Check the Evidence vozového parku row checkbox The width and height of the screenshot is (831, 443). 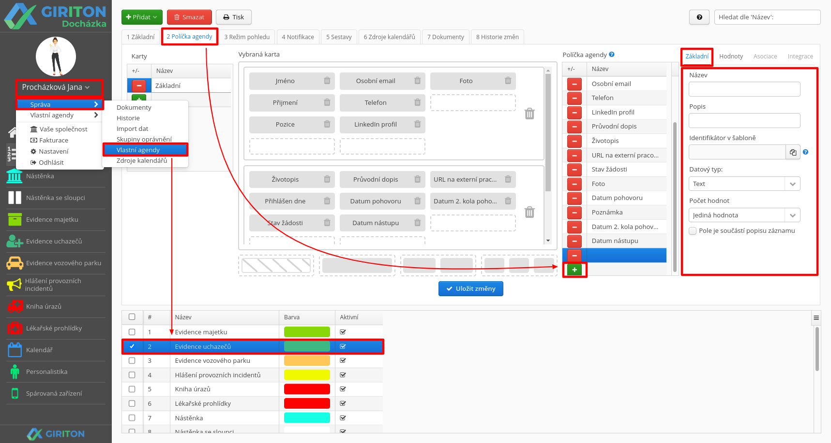132,360
